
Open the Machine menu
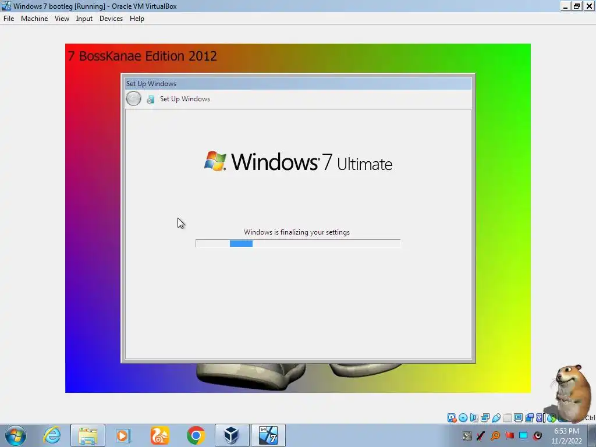pyautogui.click(x=34, y=18)
